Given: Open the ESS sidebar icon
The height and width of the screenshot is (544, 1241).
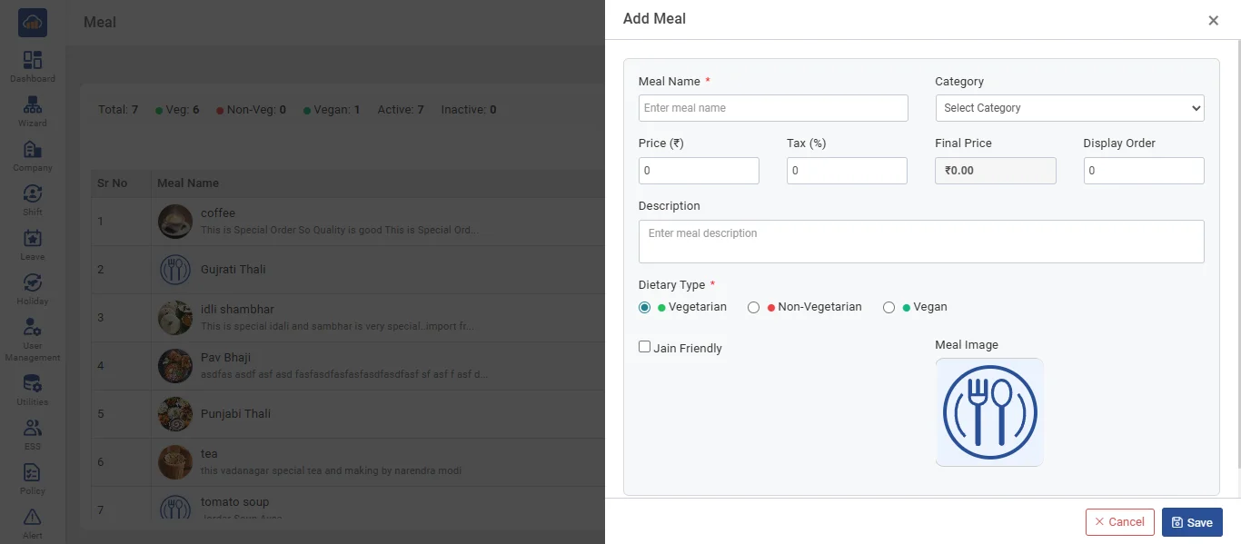Looking at the screenshot, I should click(33, 428).
